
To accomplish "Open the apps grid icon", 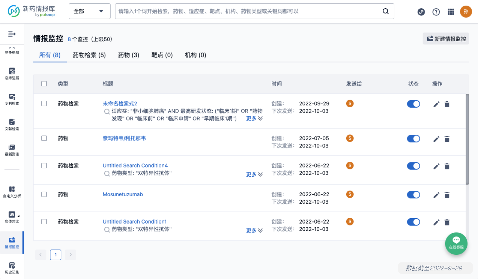I will [x=451, y=12].
